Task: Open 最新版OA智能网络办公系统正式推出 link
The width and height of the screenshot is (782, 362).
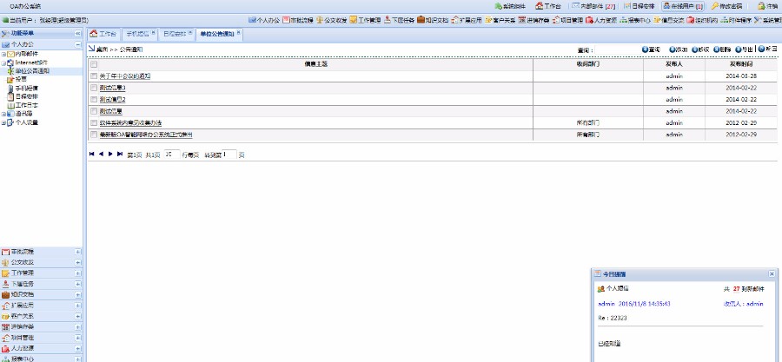Action: coord(146,135)
